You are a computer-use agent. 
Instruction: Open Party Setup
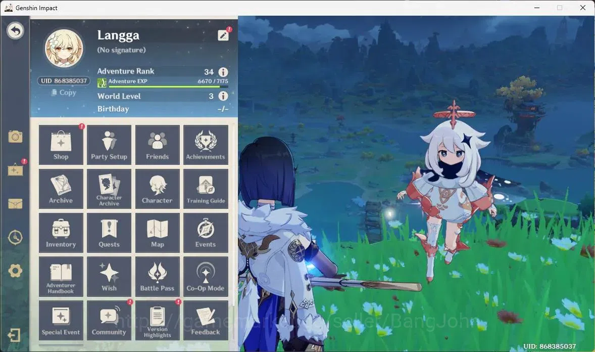(x=109, y=145)
